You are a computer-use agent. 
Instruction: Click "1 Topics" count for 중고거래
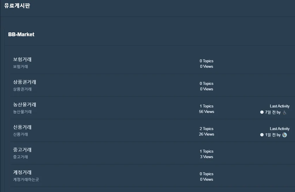206,151
